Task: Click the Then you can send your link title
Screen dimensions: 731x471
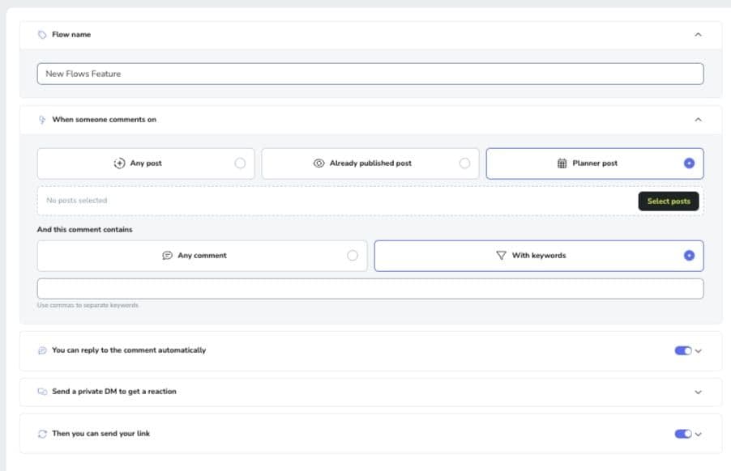Action: (101, 433)
